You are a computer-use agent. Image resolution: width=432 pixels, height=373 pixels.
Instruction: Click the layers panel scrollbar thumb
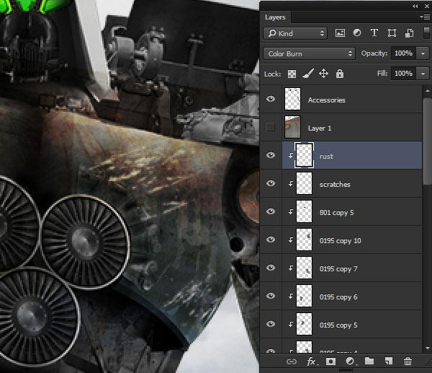(x=427, y=141)
